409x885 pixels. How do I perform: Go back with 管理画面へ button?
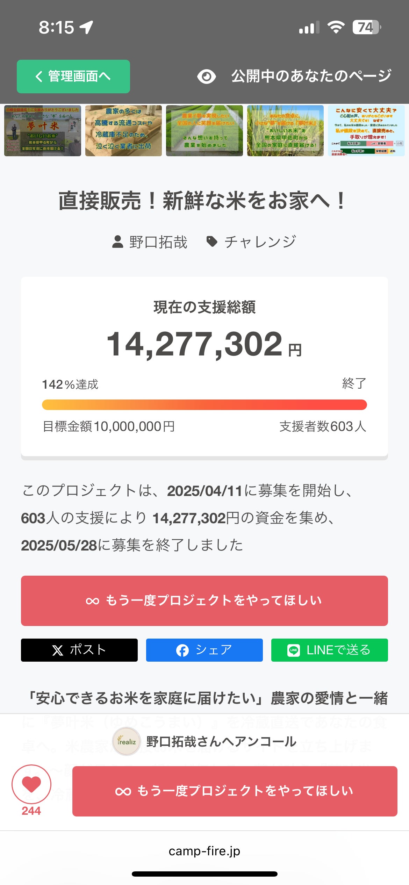point(73,77)
